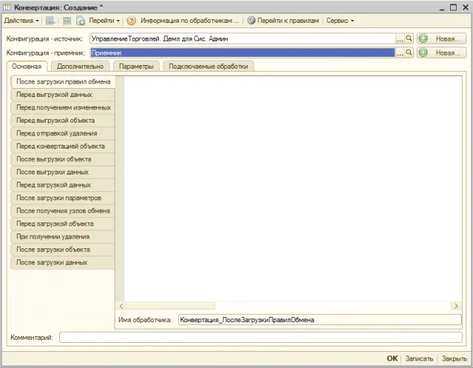Screen dimensions: 473x368
Task: Click ellipsis selector for source configuration
Action: pos(400,39)
